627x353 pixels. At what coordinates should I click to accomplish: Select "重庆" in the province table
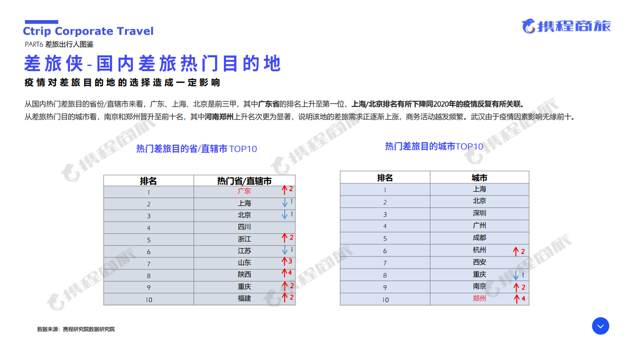tap(244, 286)
